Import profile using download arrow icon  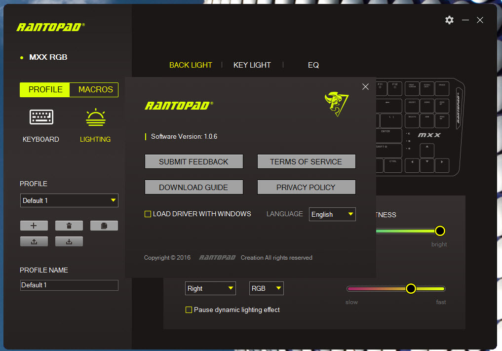click(69, 241)
